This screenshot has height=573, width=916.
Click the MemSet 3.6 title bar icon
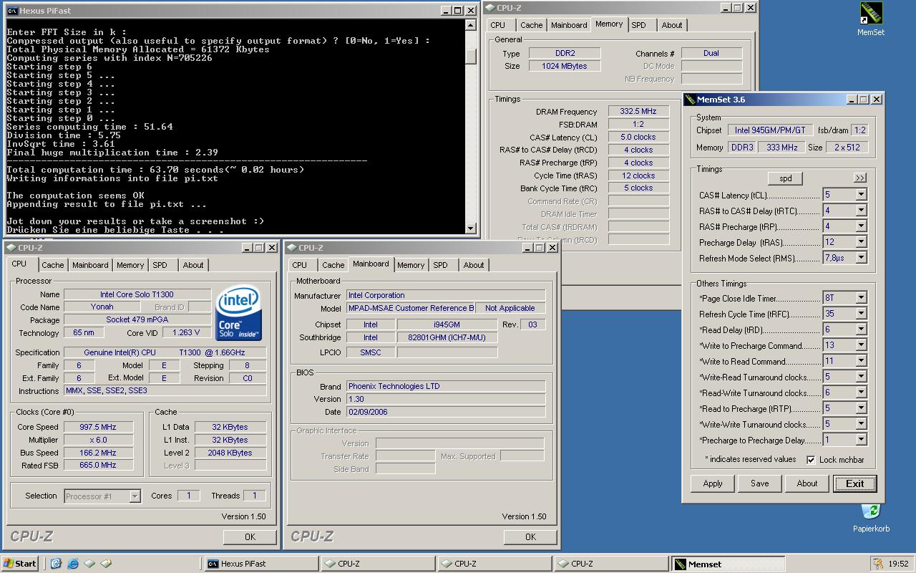[x=690, y=100]
